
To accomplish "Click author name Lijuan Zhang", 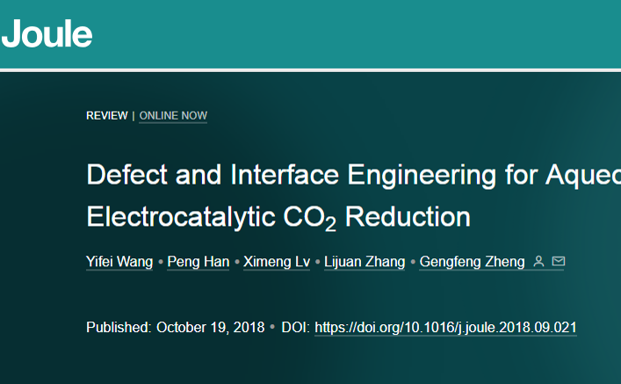I will (x=365, y=262).
